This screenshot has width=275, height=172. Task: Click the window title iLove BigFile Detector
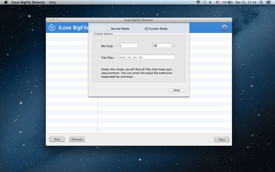point(139,20)
